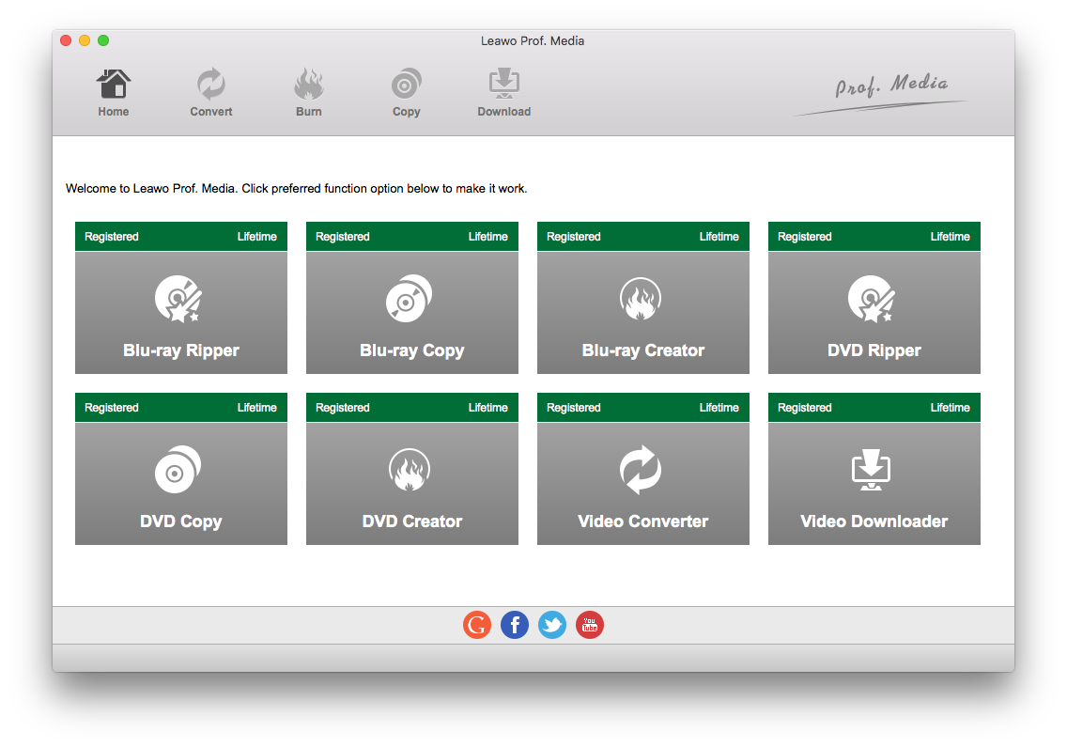Click Registered on the DVD Copy card
1067x747 pixels.
112,407
